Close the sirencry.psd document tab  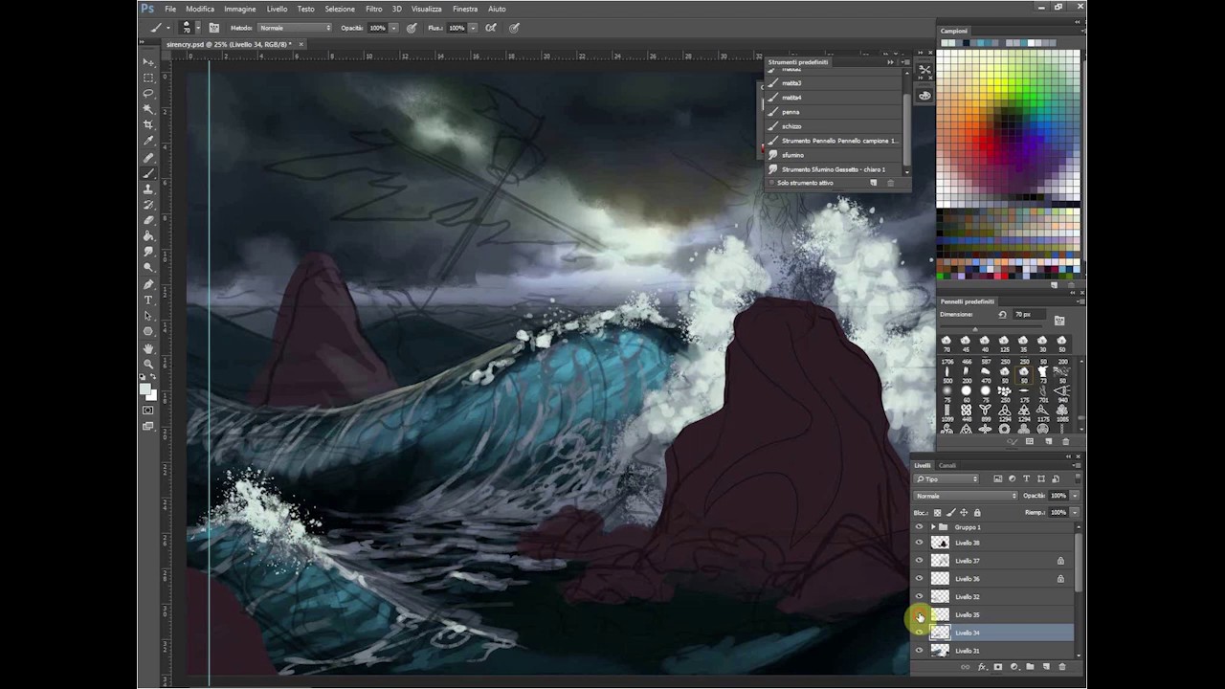tap(300, 44)
